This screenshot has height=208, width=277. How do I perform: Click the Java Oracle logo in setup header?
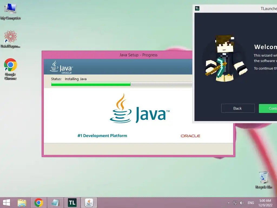coord(61,67)
